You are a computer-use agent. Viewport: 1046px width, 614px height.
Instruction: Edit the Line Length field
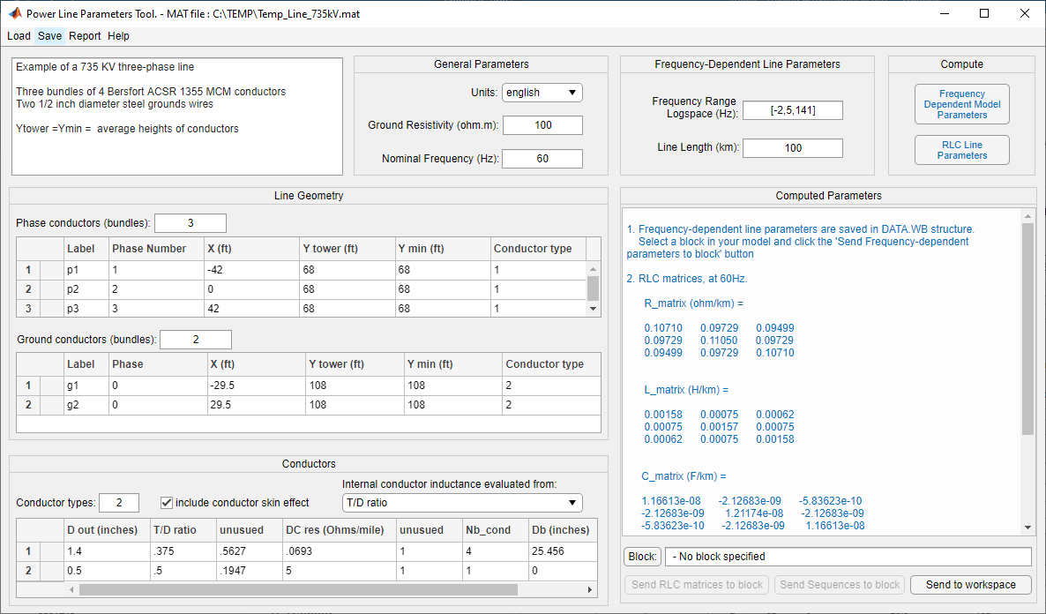click(x=792, y=148)
